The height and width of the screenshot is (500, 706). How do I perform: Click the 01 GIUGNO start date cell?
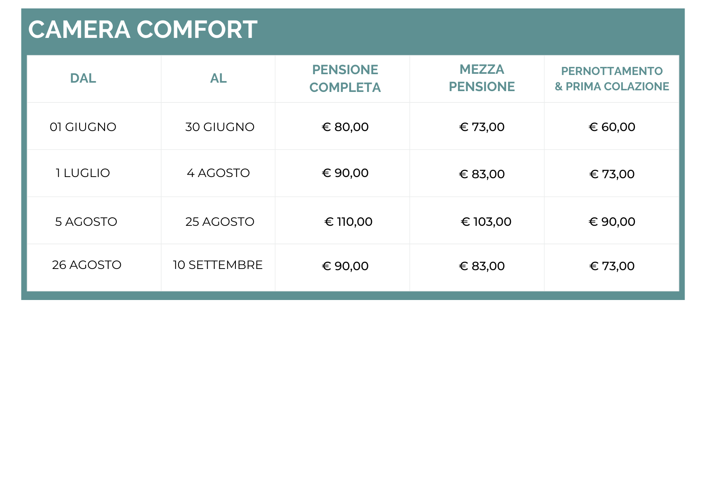(x=83, y=127)
